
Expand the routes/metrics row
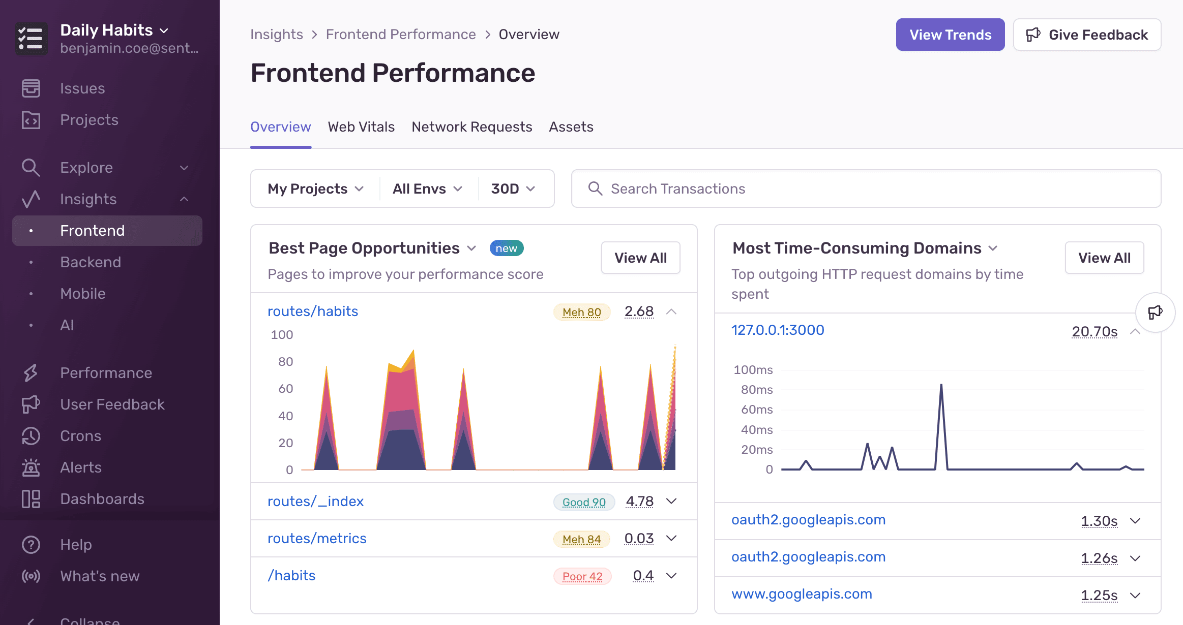pos(671,539)
